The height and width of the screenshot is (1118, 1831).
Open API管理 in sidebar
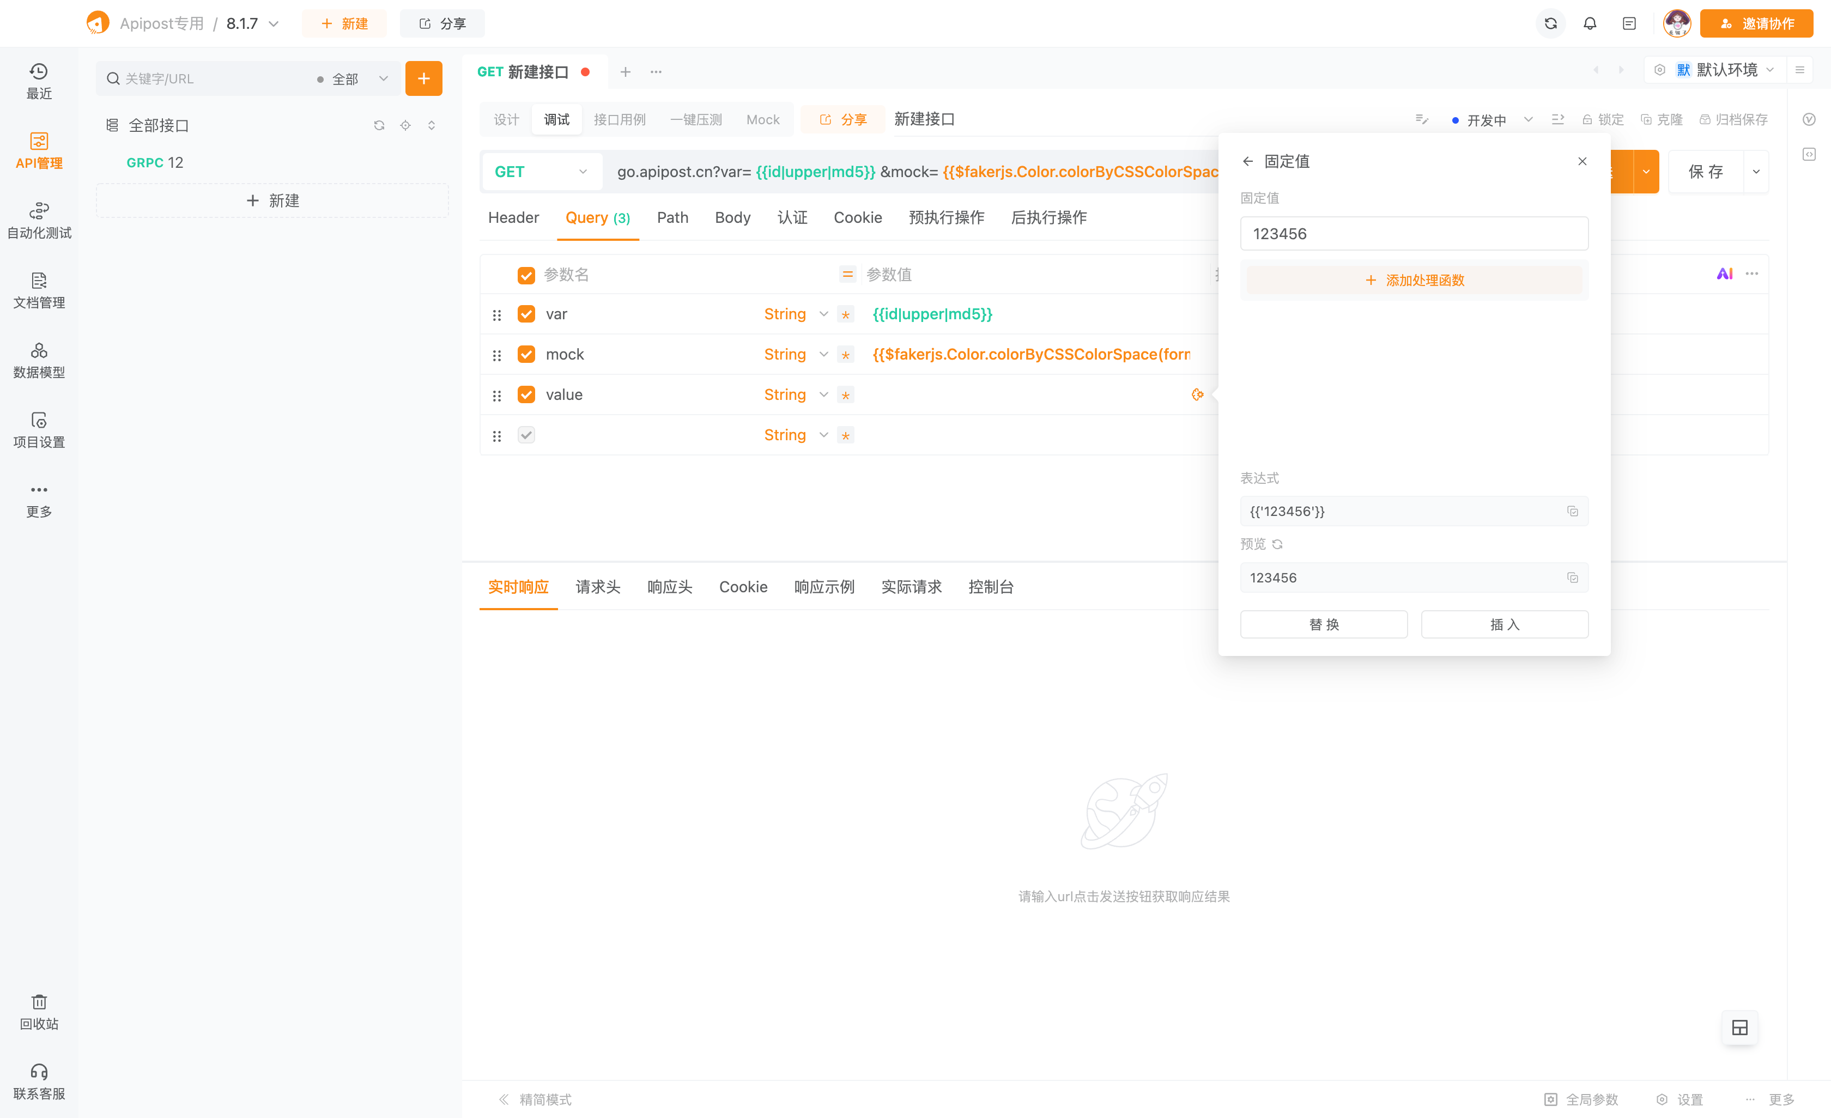(39, 151)
